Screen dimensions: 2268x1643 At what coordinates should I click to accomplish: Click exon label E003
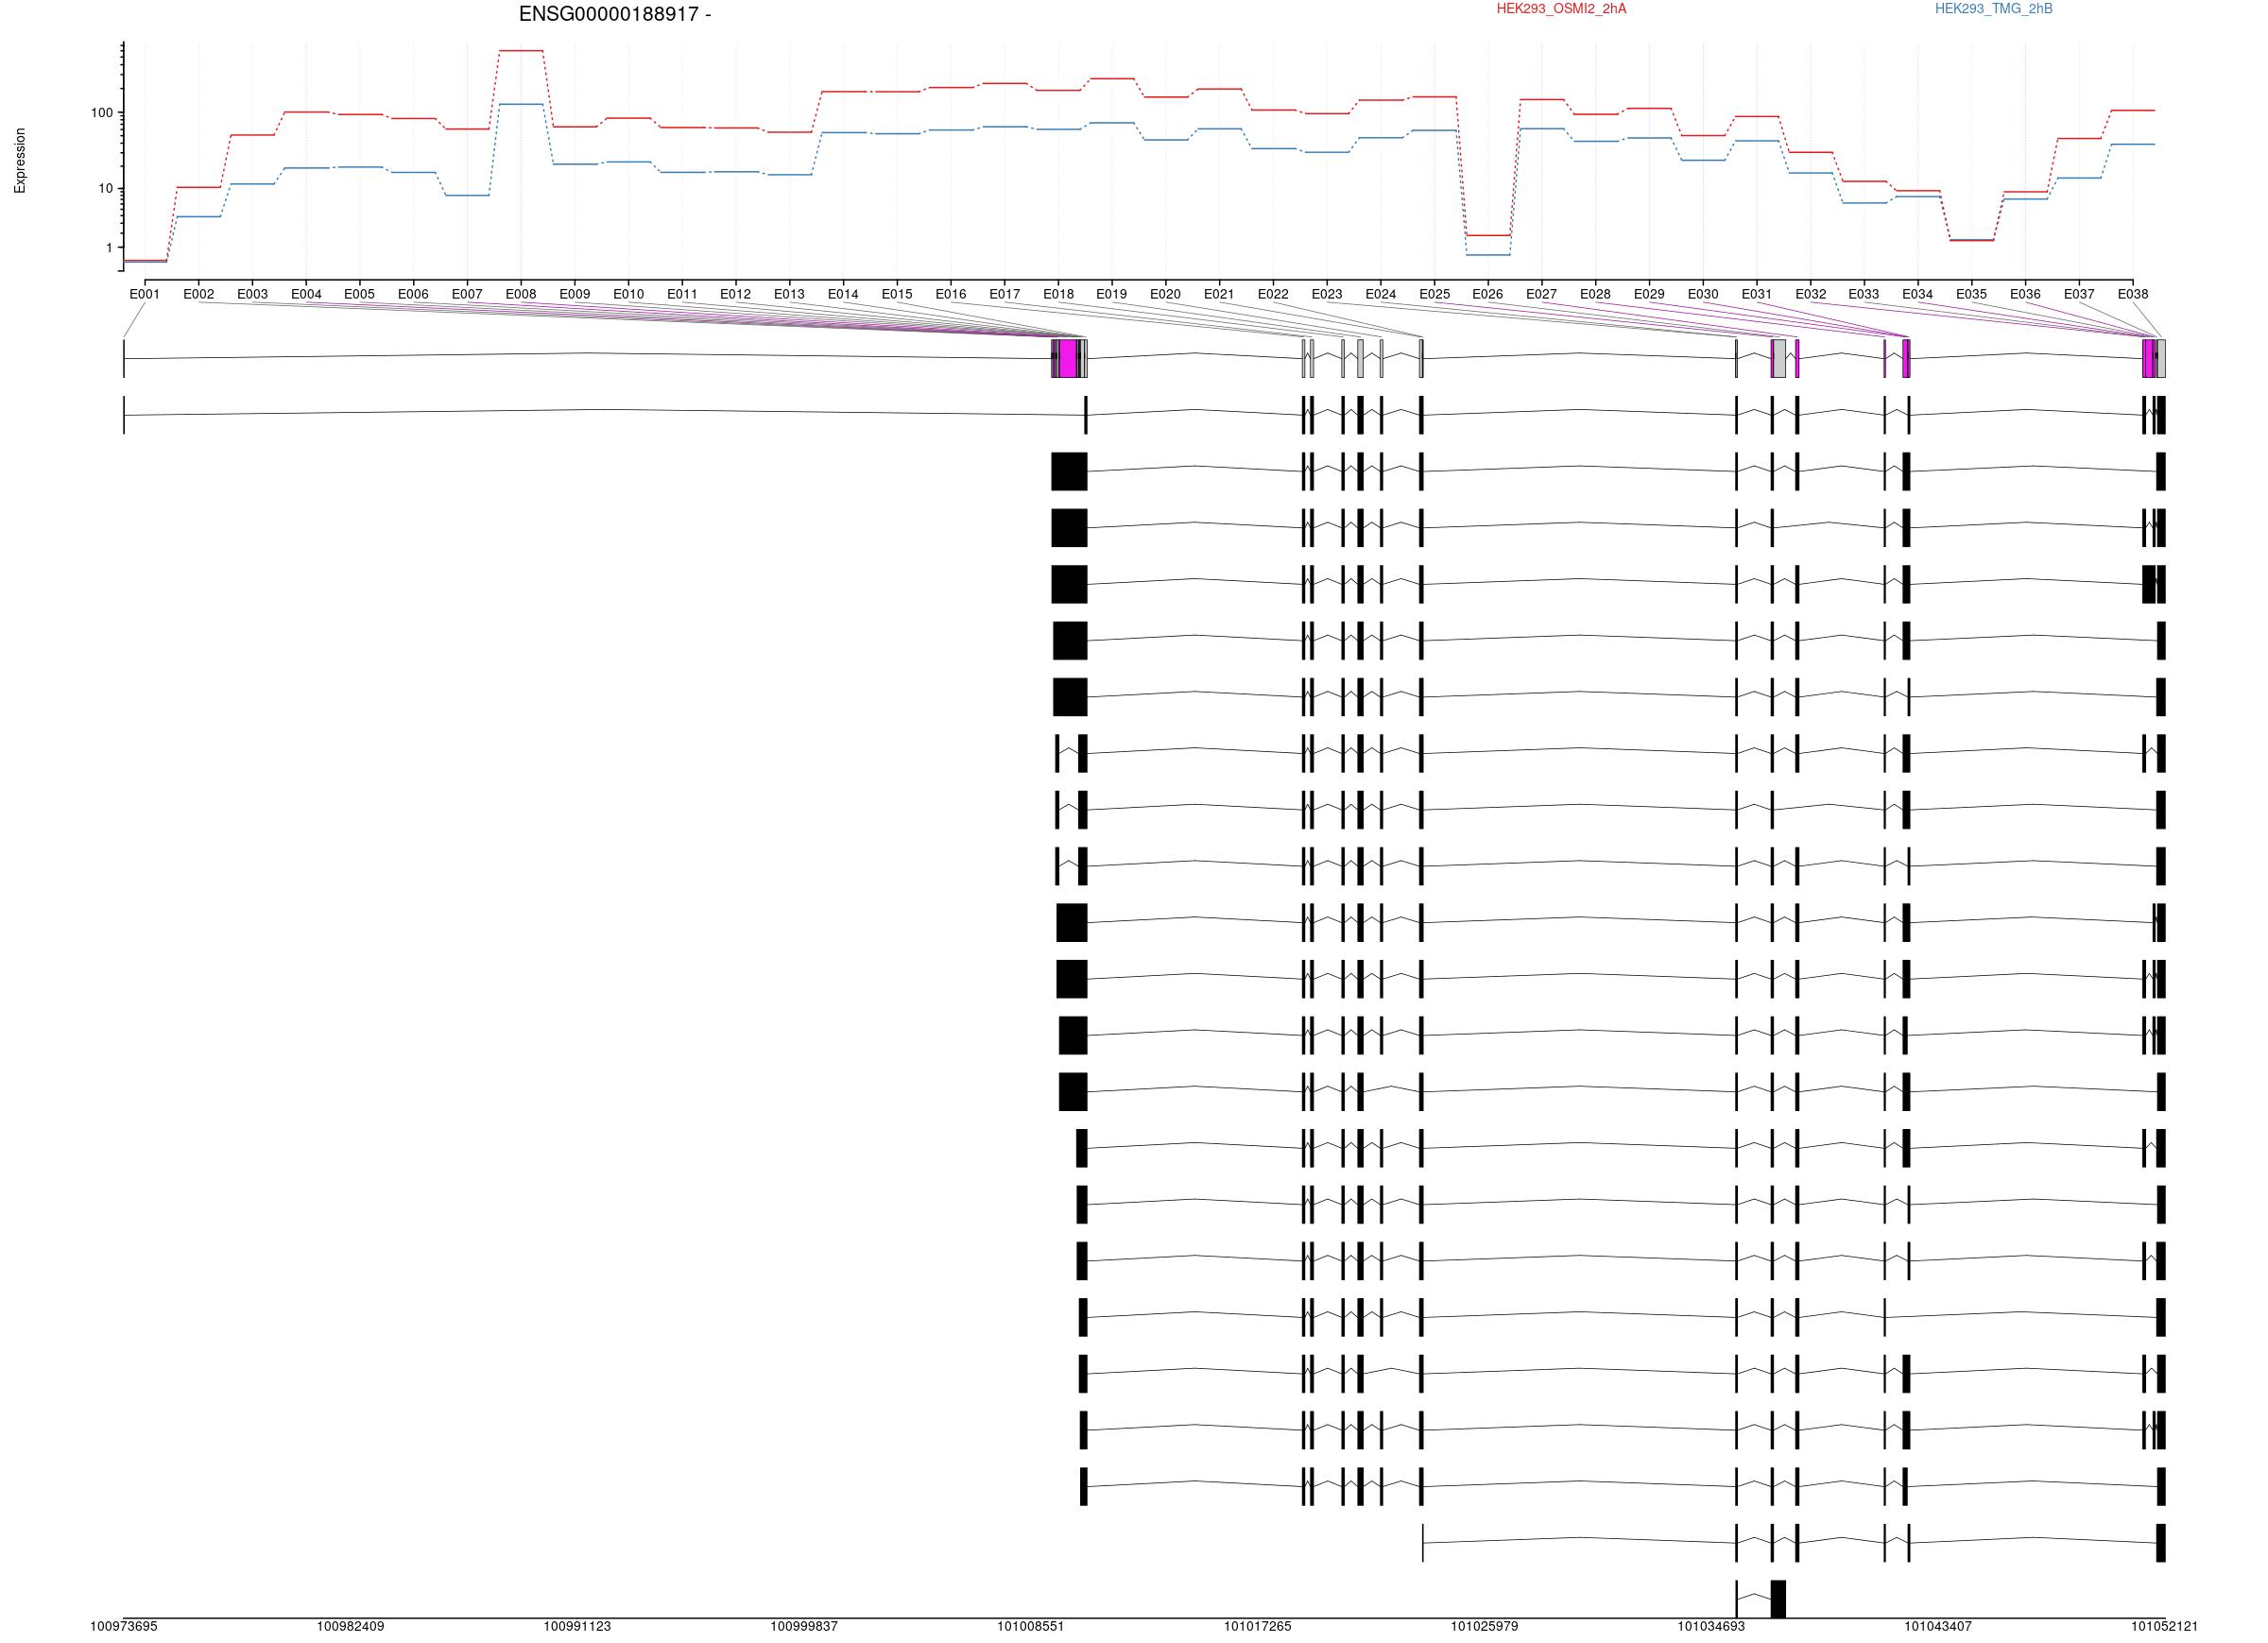252,294
